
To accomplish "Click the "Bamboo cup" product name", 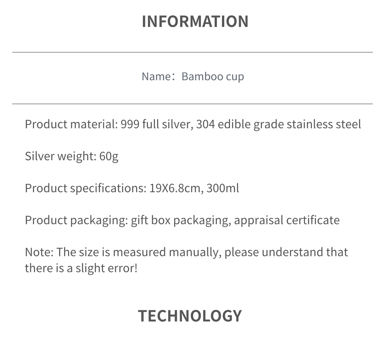I will coord(213,77).
